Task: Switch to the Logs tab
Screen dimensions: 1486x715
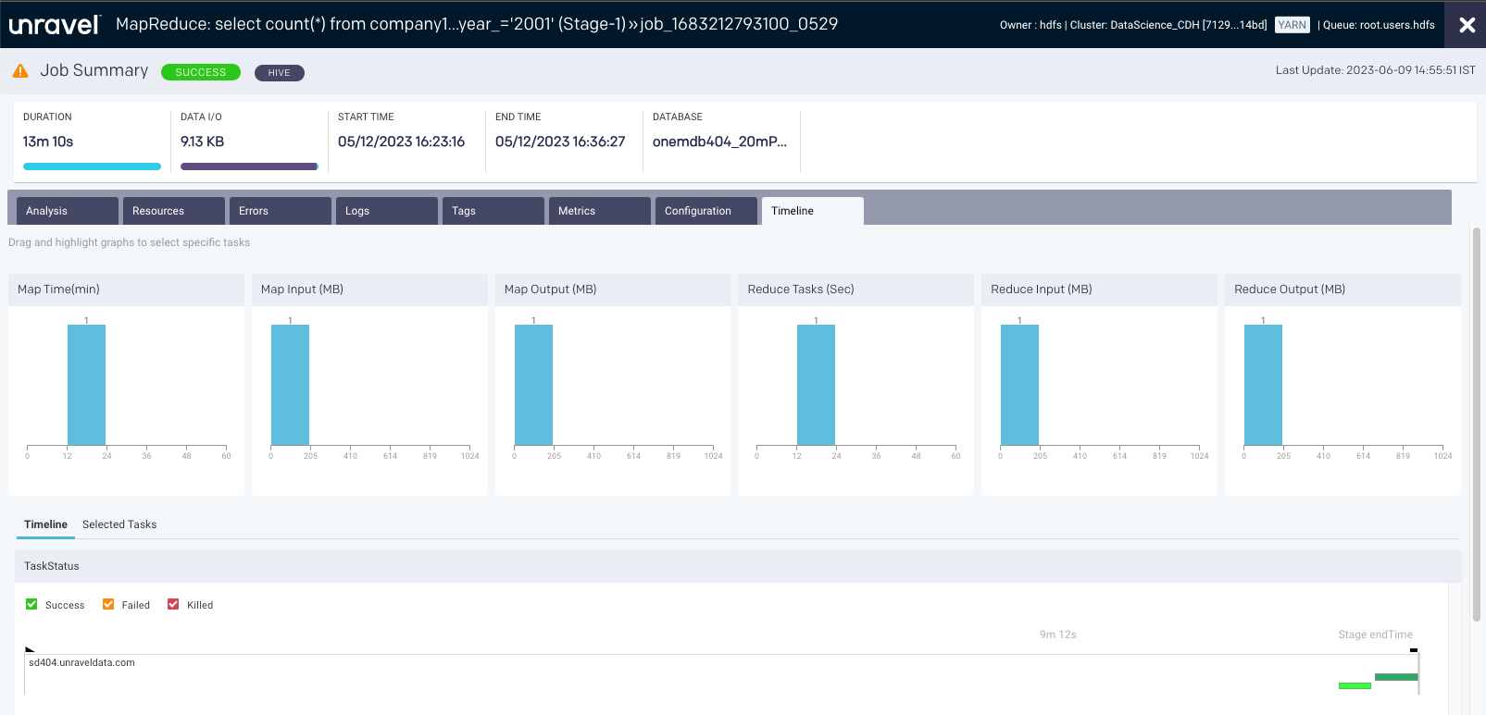Action: (x=387, y=211)
